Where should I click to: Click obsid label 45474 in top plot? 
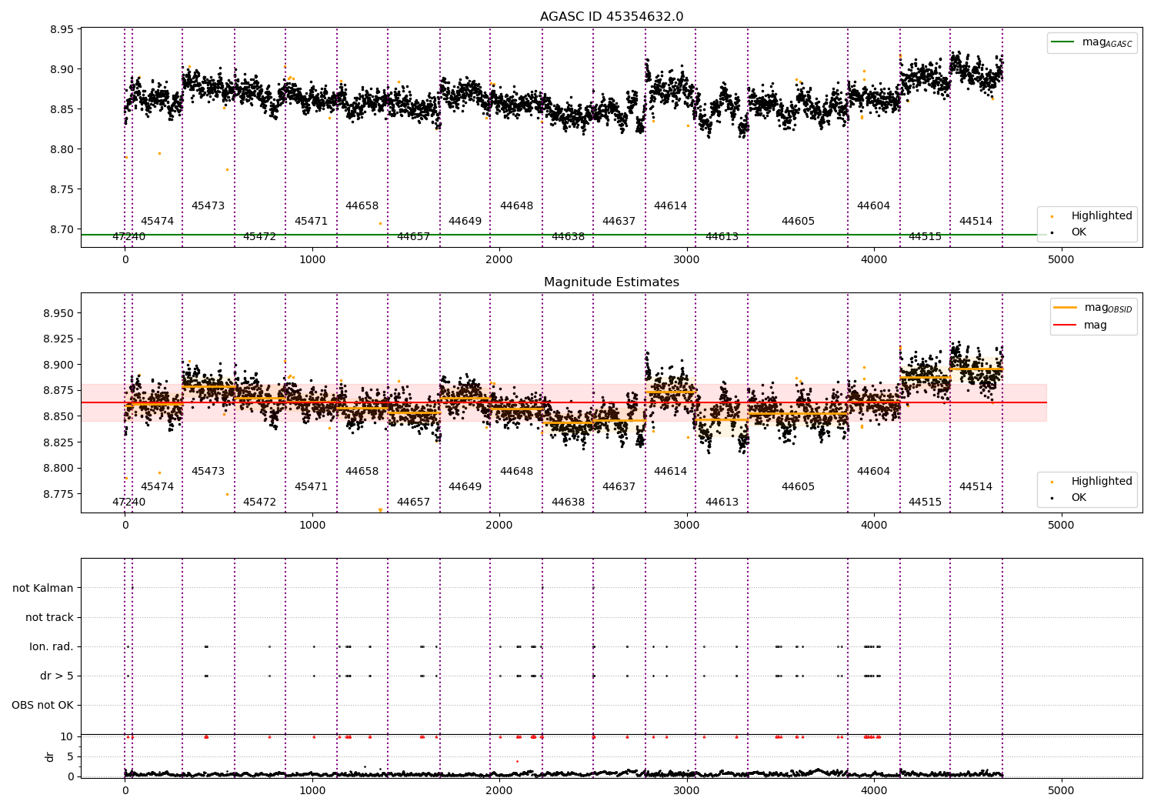pos(157,222)
